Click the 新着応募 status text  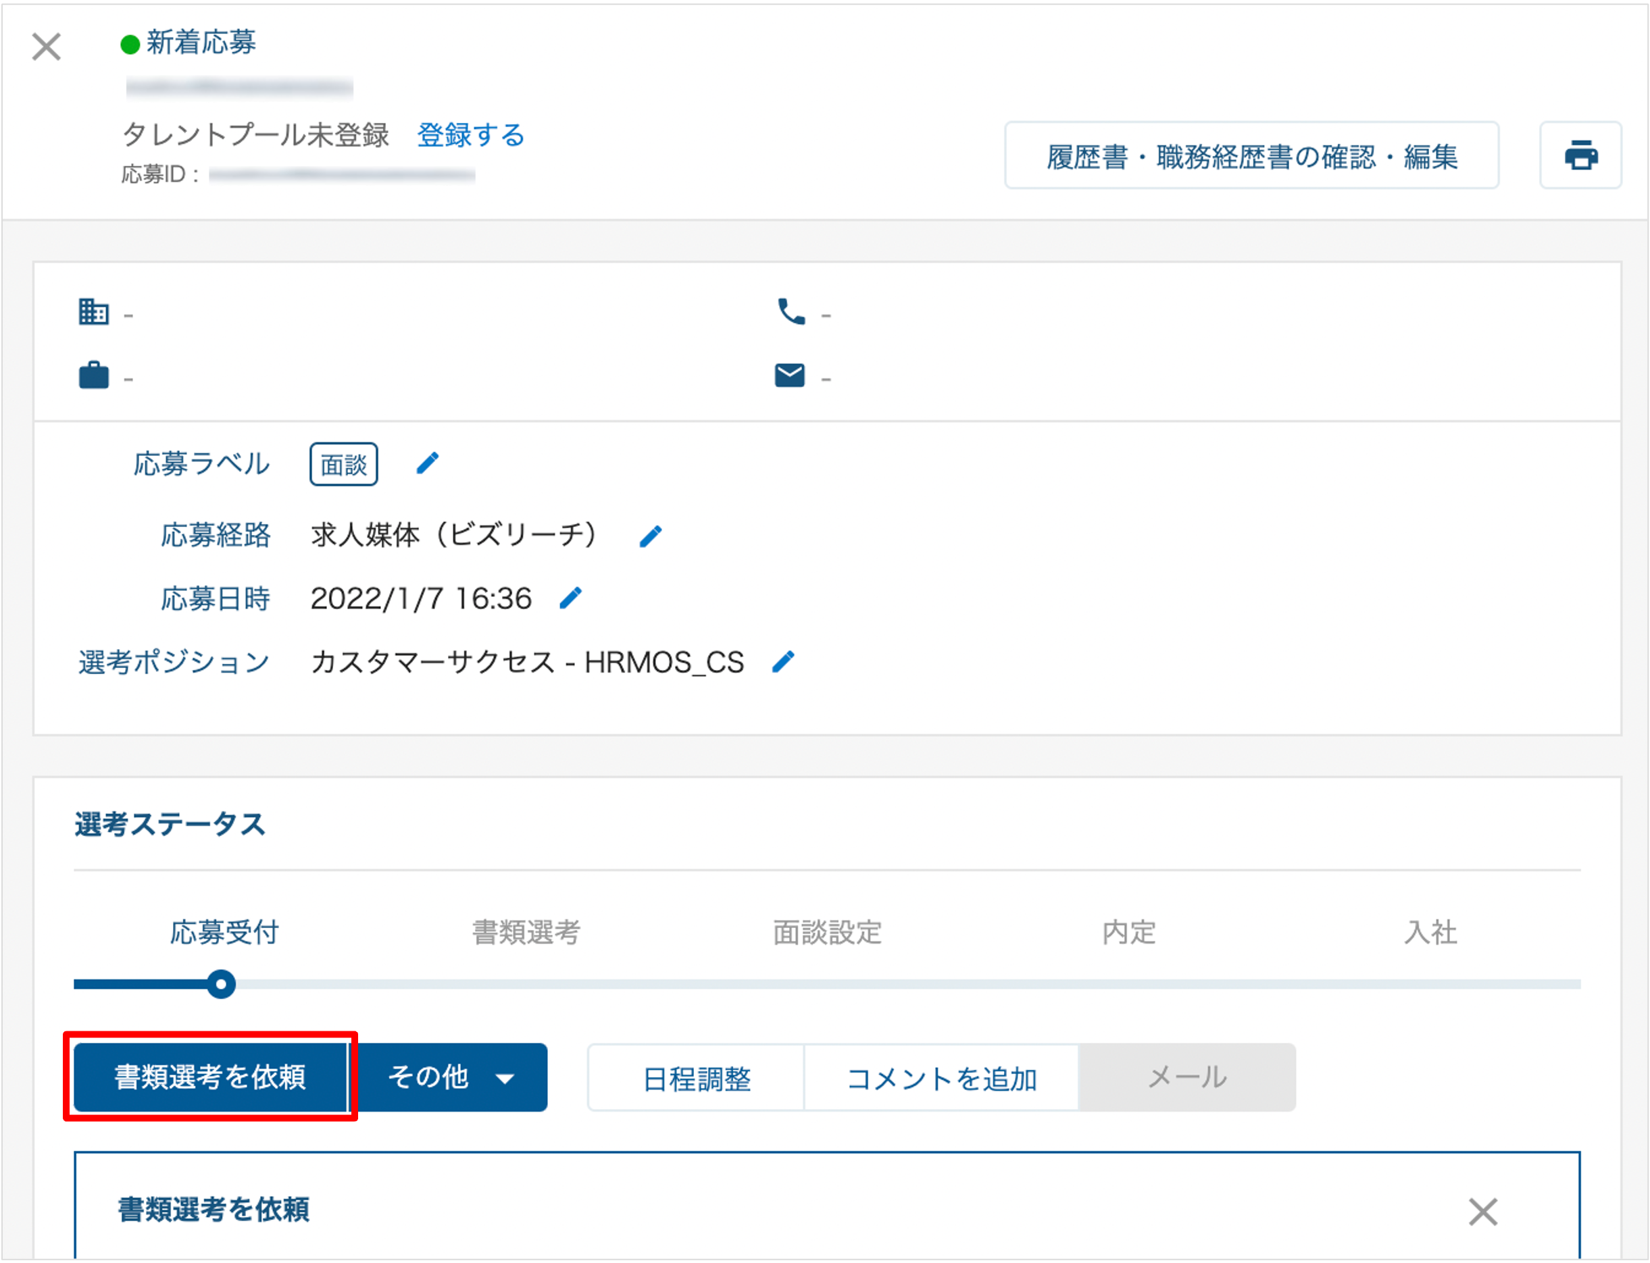click(201, 42)
